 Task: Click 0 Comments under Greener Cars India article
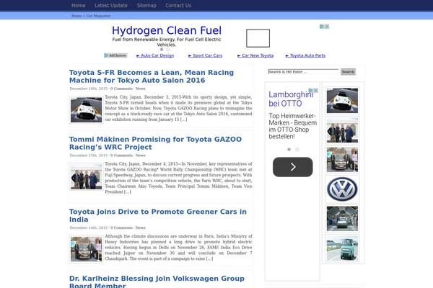point(121,228)
